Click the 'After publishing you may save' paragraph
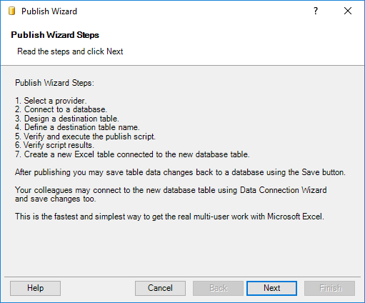365x303 pixels. point(180,172)
